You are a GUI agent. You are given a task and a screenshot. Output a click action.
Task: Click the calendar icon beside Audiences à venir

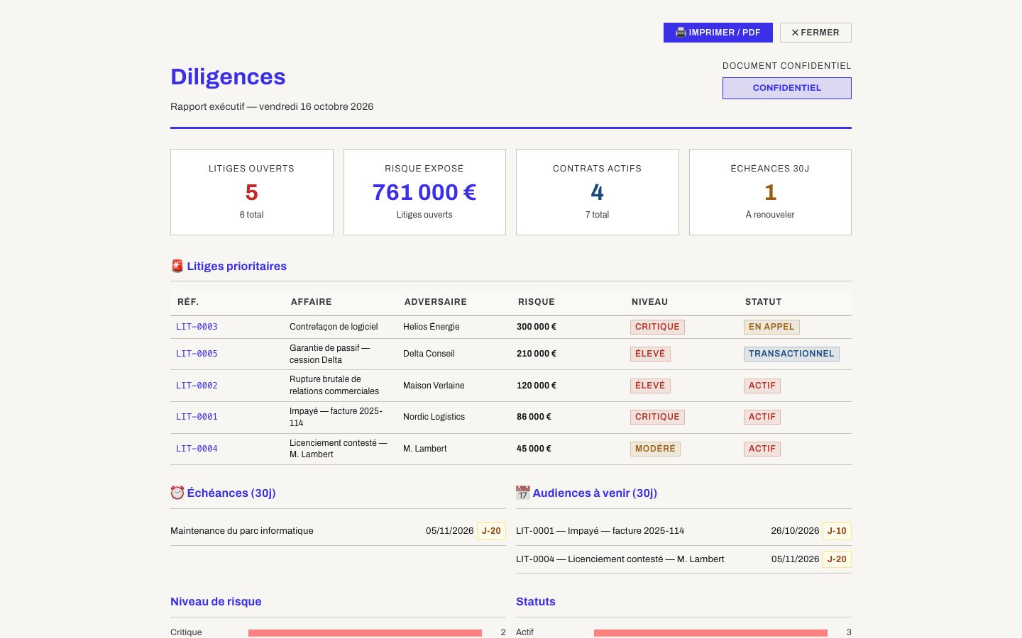click(x=523, y=493)
